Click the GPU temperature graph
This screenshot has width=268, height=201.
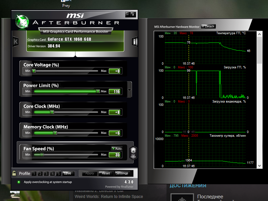point(205,50)
